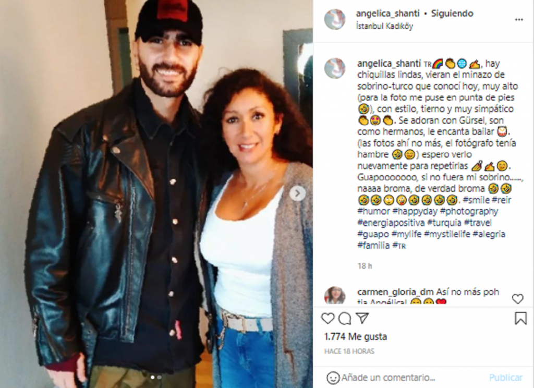Go to the next photo with the arrow
Image resolution: width=534 pixels, height=388 pixels.
tap(298, 193)
